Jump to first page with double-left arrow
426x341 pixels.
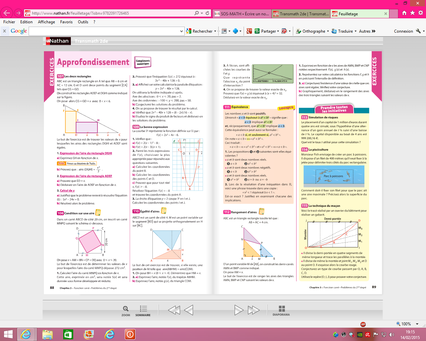[174, 310]
